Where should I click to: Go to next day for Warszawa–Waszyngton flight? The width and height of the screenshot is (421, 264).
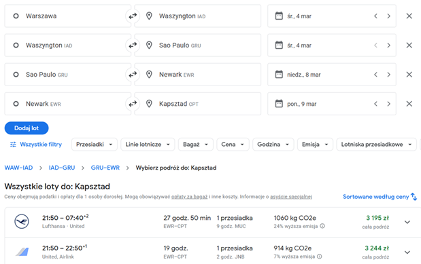click(388, 16)
